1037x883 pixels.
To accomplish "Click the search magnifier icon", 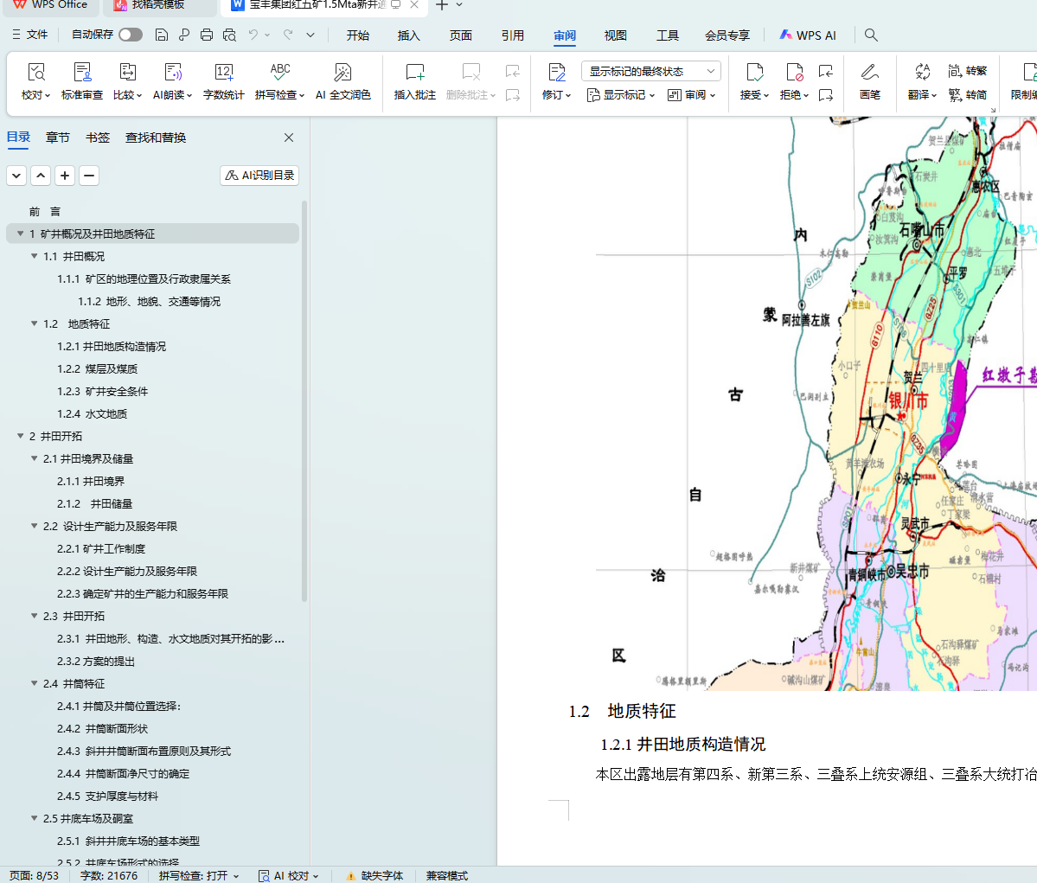I will point(871,35).
